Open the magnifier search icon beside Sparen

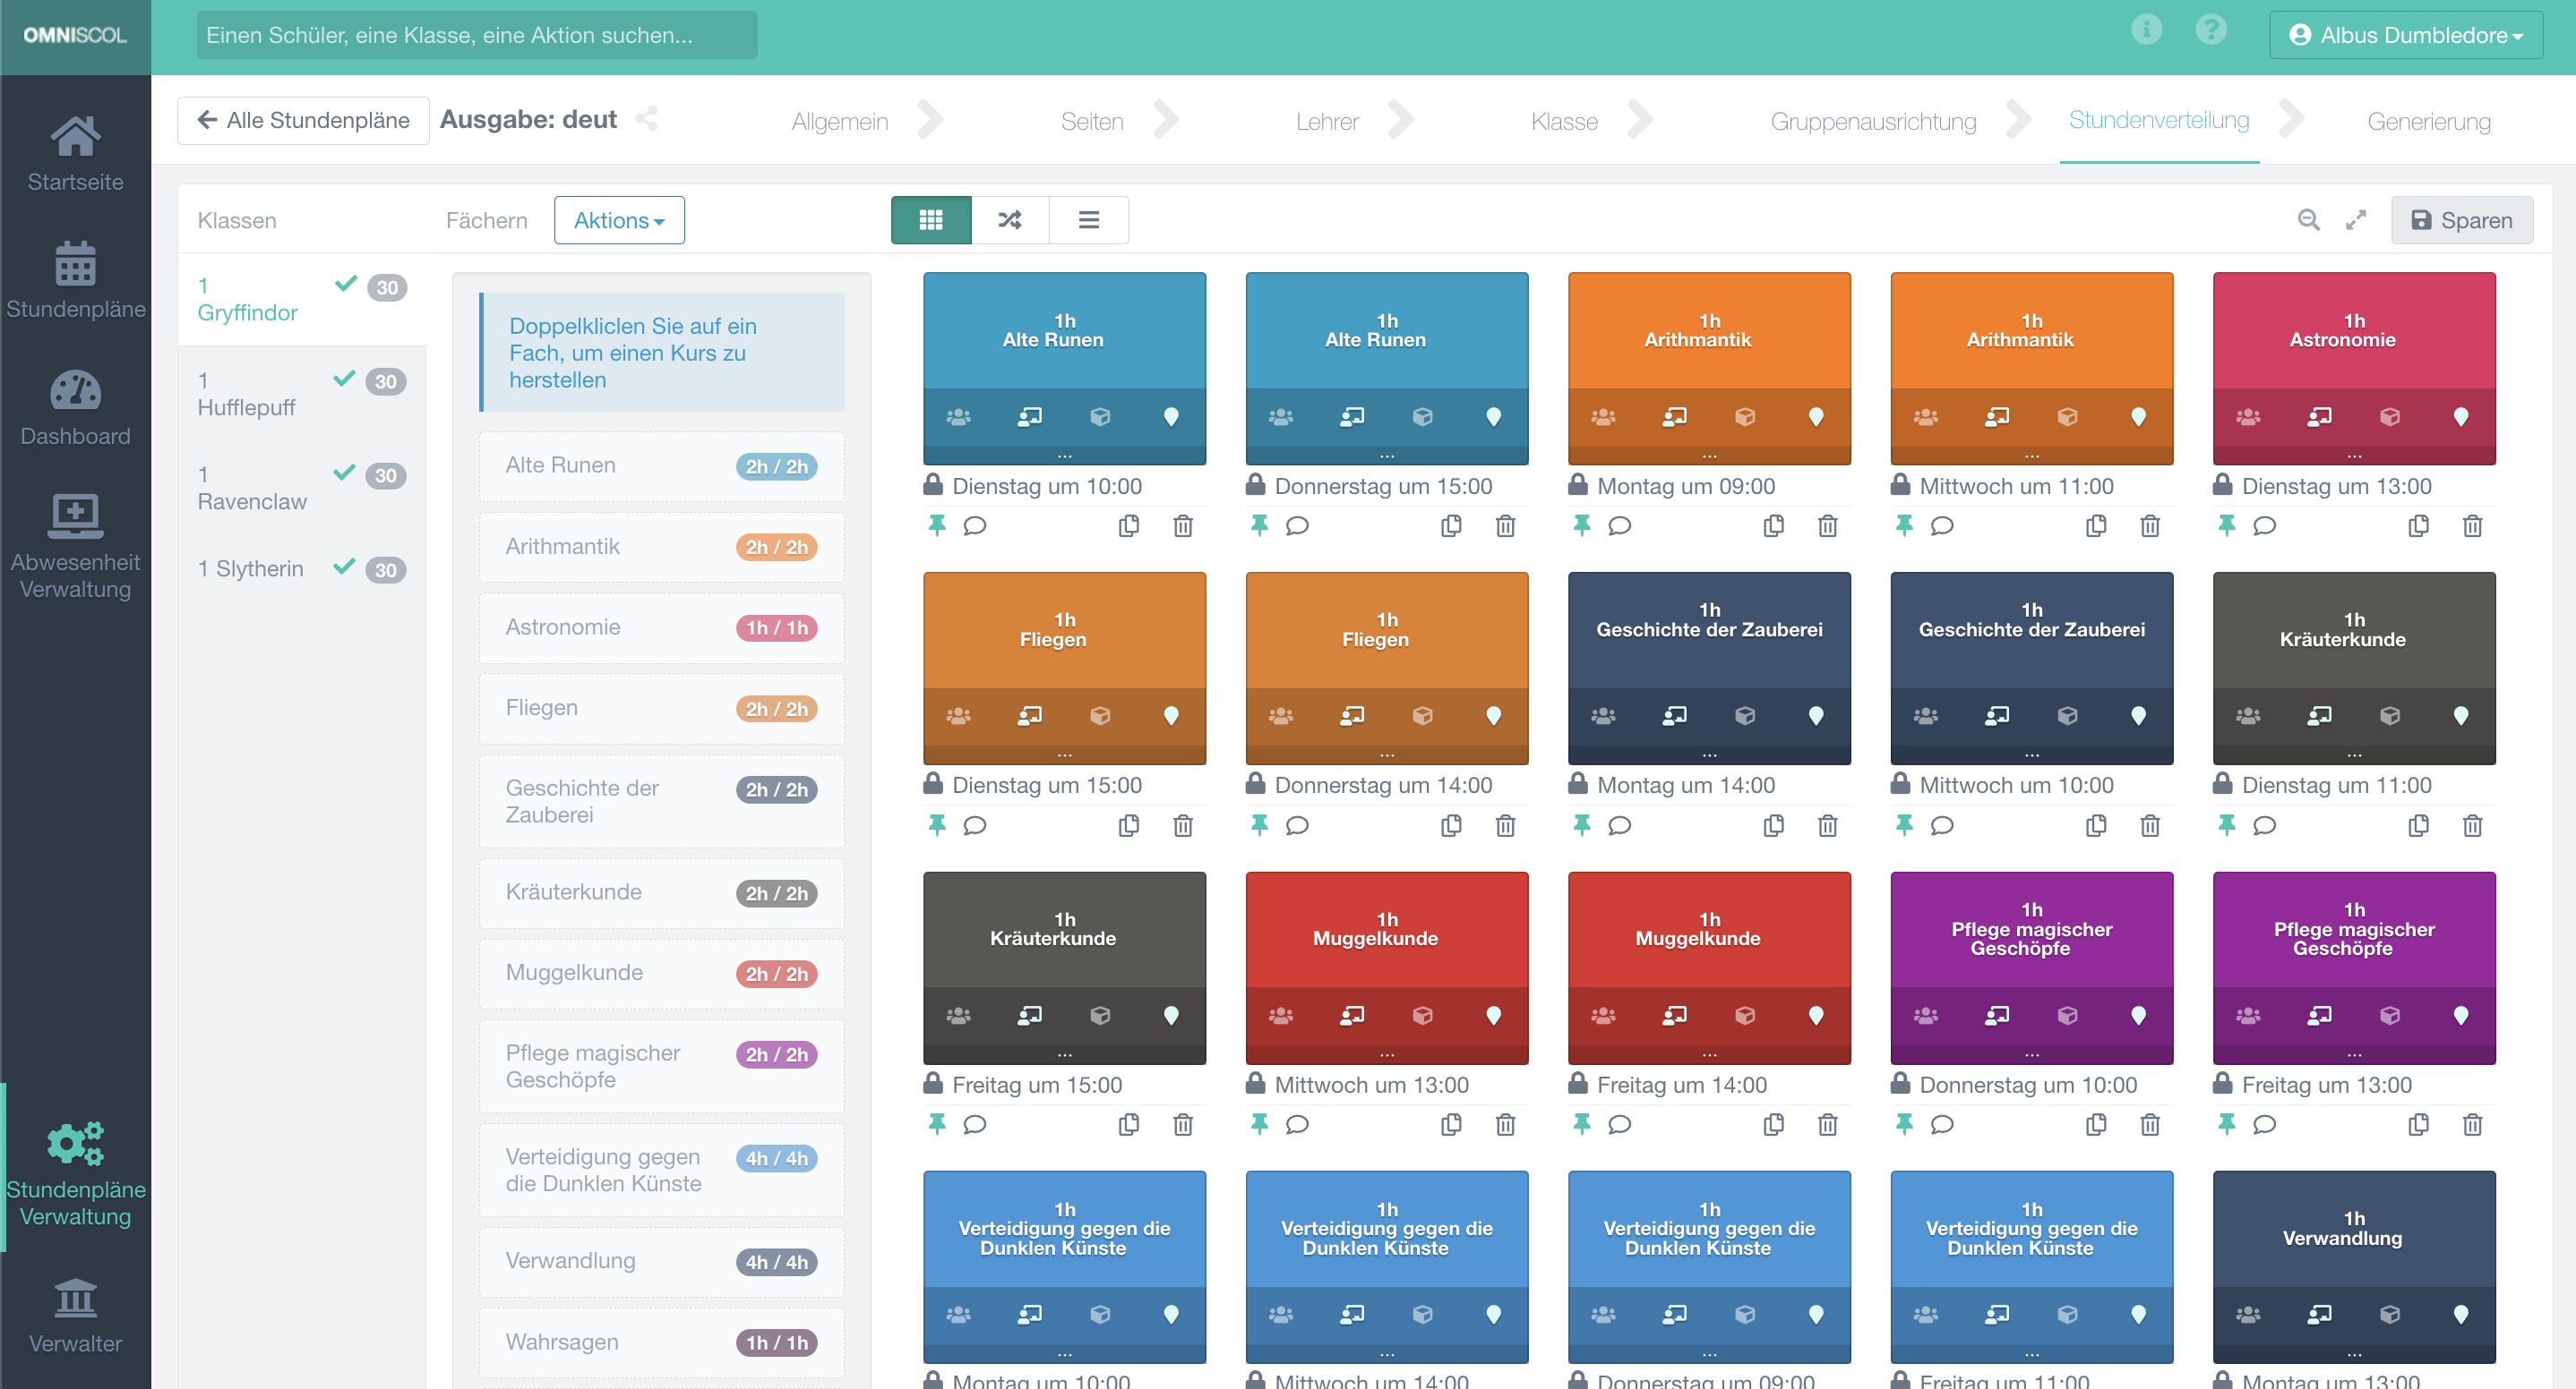coord(2308,220)
